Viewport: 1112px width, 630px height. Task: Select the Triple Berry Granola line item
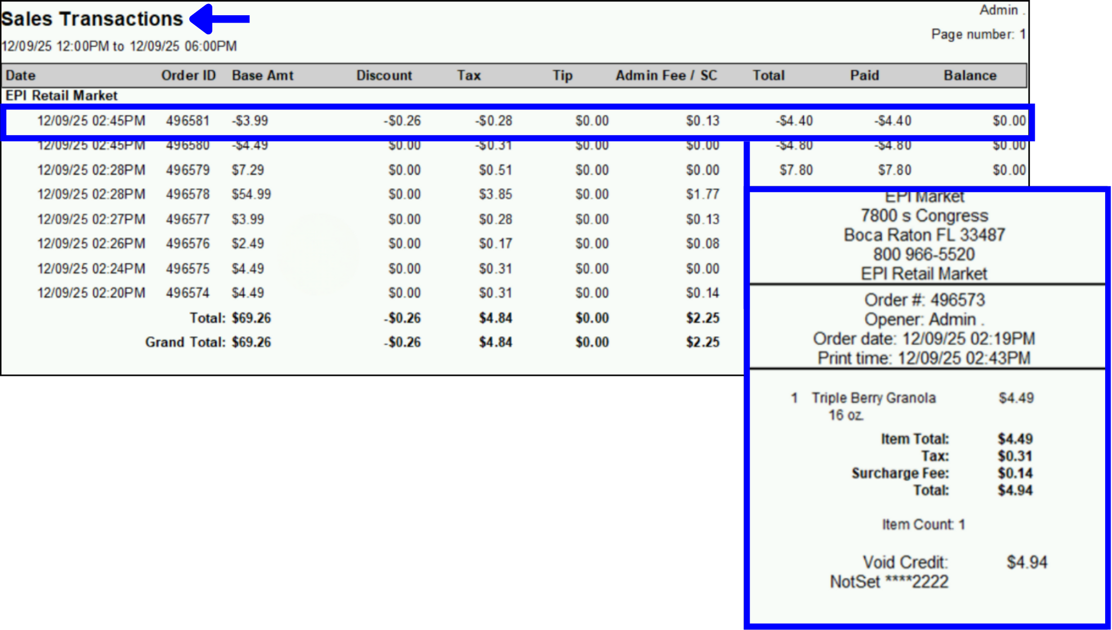(873, 398)
